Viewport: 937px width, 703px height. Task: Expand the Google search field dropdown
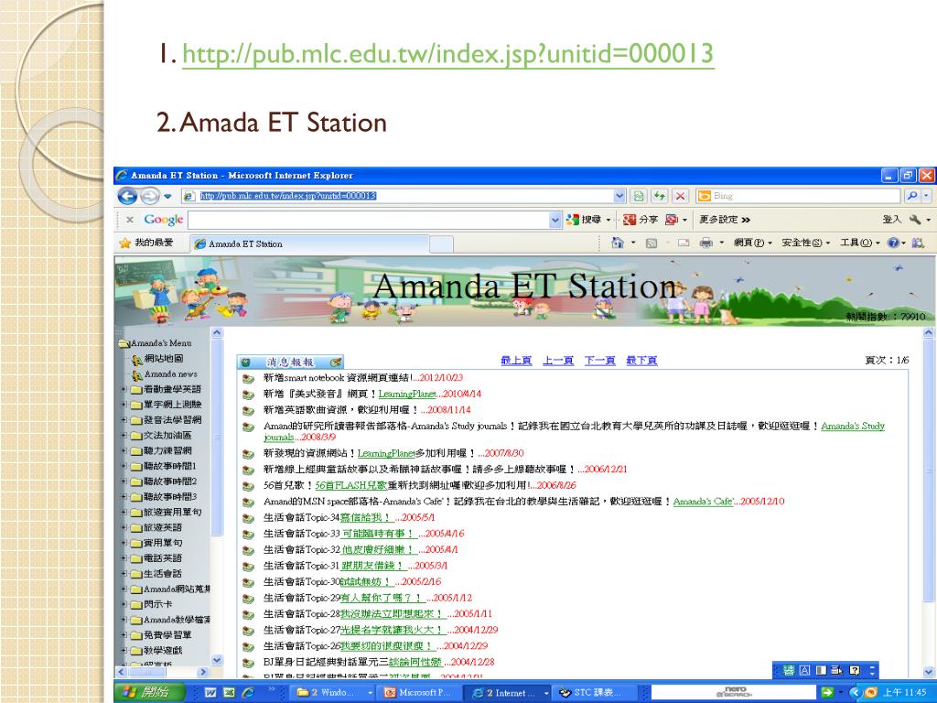(x=555, y=220)
